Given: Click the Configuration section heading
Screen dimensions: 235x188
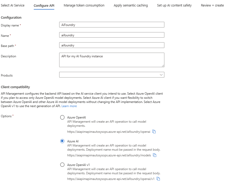Looking at the screenshot, I should 11,18.
